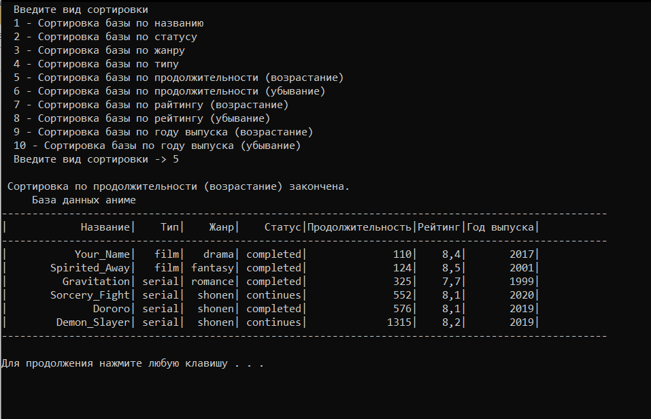The width and height of the screenshot is (651, 419).
Task: Click the Sorcery_Fight title cell
Action: click(x=90, y=295)
